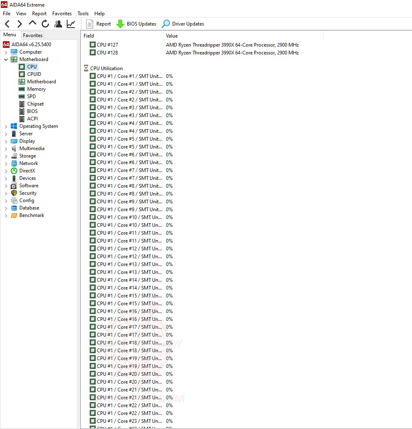Expand the Display tree node
Image resolution: width=412 pixels, height=429 pixels.
(x=6, y=141)
